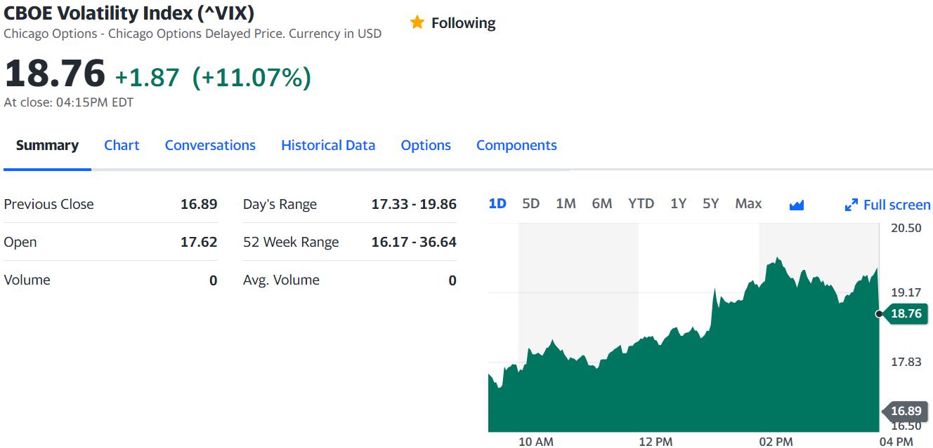The image size is (933, 448).
Task: Click the 18.76 price tag on chart axis
Action: pyautogui.click(x=905, y=313)
